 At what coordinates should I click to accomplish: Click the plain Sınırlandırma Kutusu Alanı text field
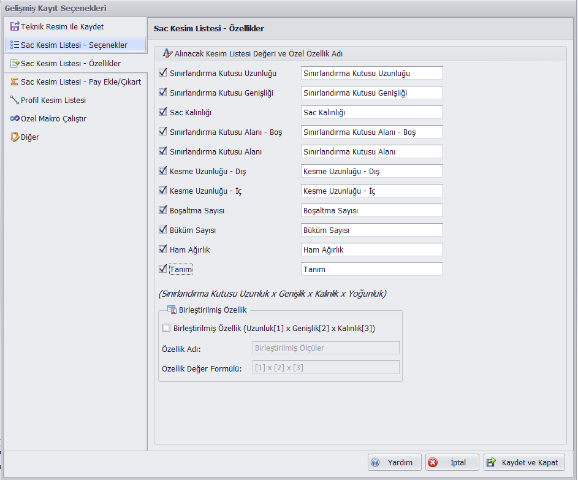371,151
